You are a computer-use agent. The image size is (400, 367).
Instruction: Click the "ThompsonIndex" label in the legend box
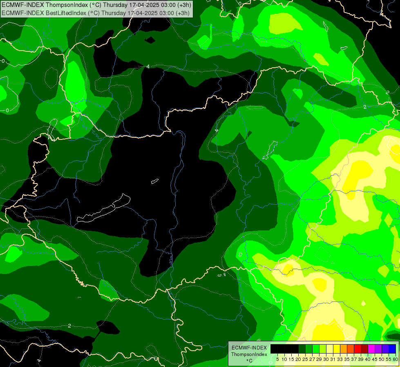pos(249,354)
